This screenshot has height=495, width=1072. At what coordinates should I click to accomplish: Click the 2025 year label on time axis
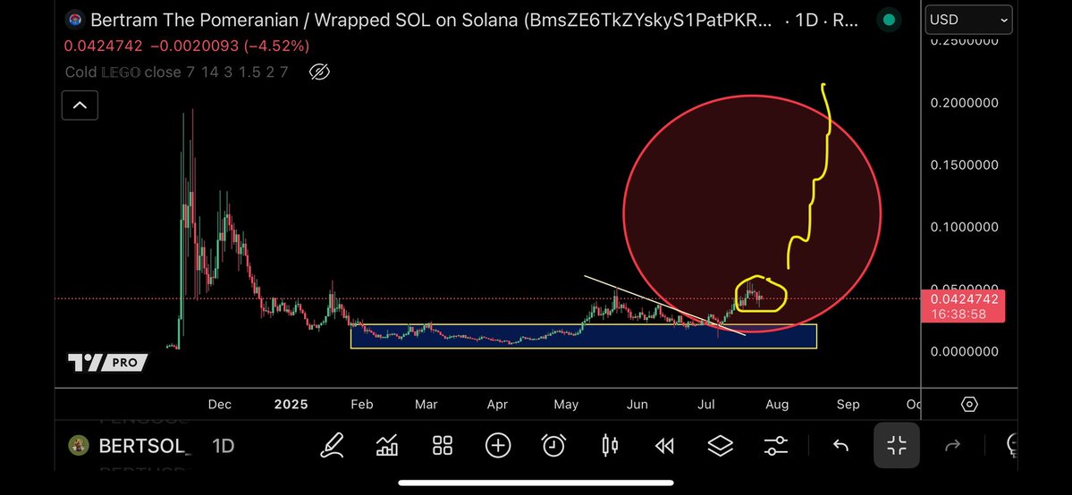coord(291,404)
